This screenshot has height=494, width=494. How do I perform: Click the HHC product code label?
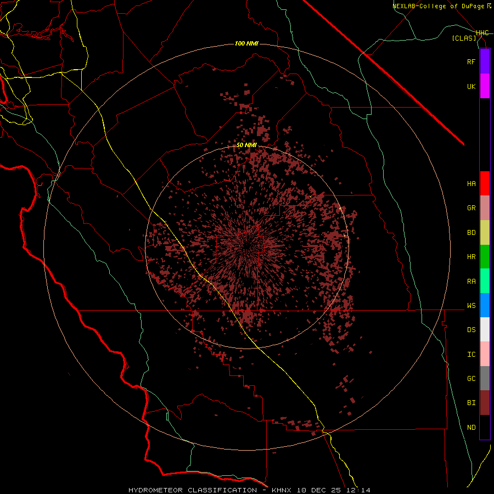coord(482,33)
